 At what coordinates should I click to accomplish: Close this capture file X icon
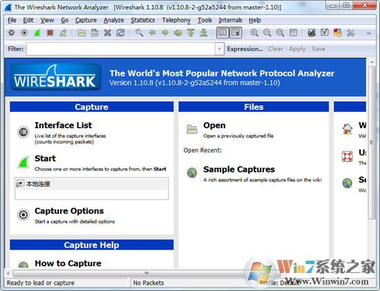point(108,32)
